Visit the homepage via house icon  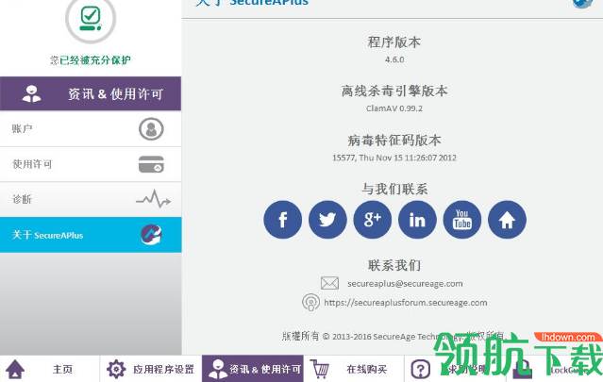pos(507,220)
